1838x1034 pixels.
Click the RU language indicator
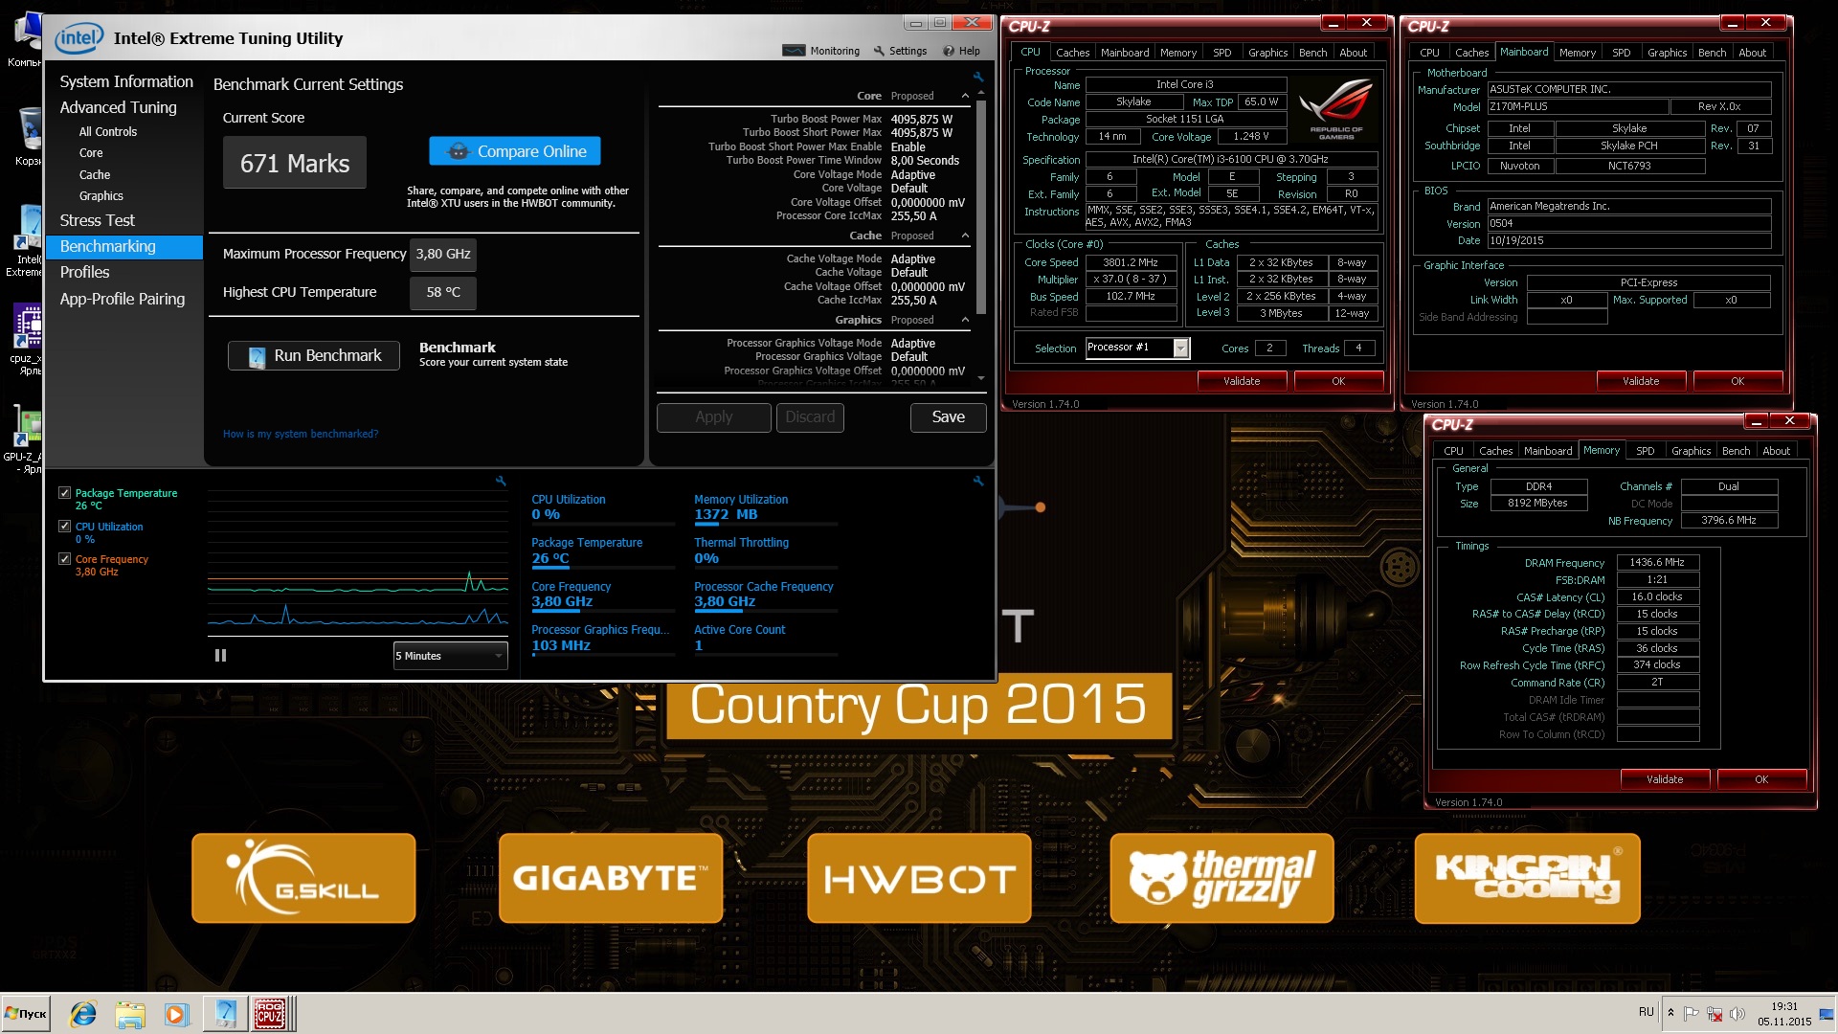point(1646,1012)
